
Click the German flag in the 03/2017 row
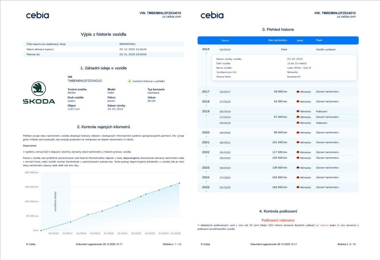pyautogui.click(x=298, y=92)
